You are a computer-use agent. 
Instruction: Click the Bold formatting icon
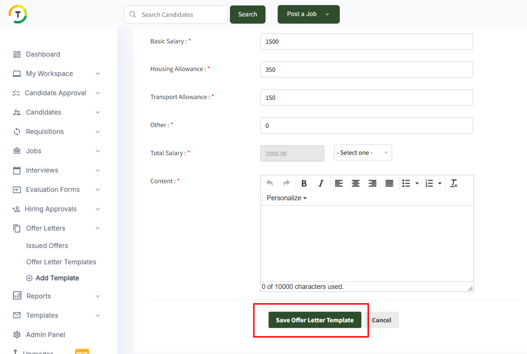(x=304, y=183)
